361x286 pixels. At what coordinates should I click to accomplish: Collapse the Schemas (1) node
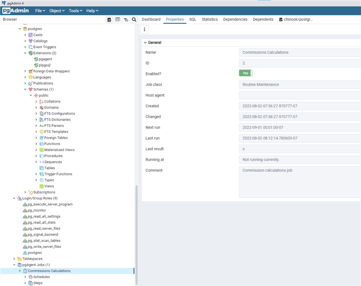[x=25, y=89]
